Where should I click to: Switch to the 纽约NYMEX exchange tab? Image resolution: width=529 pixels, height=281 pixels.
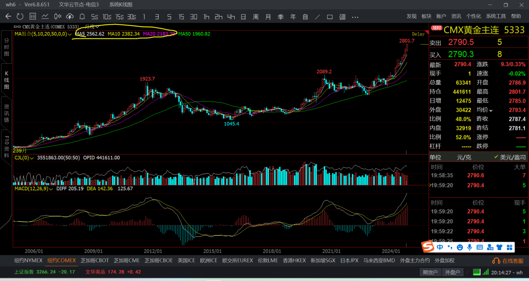(x=28, y=260)
